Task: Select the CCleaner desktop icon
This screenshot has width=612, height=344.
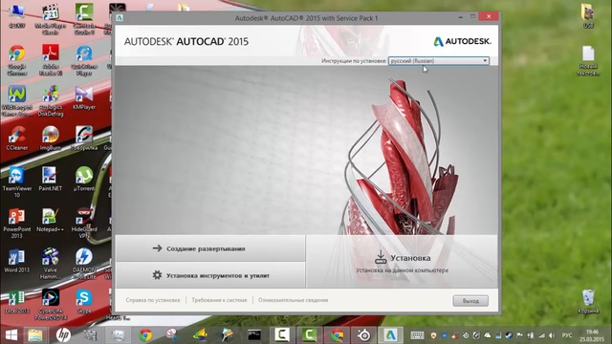Action: click(x=17, y=138)
